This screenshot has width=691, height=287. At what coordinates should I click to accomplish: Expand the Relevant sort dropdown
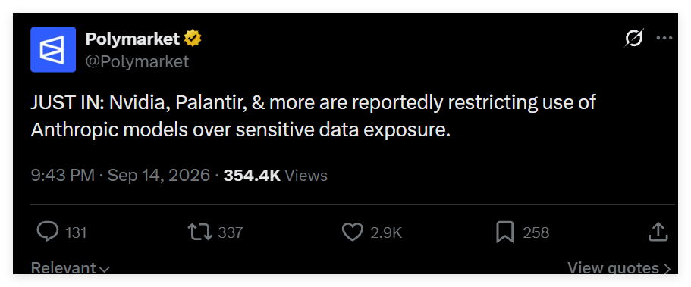(x=71, y=267)
